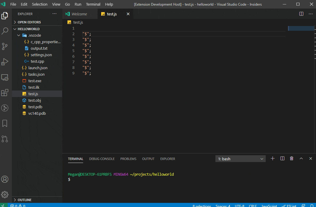
Task: Open the terminal selector dropdown showing 1: bash
Action: coord(240,159)
